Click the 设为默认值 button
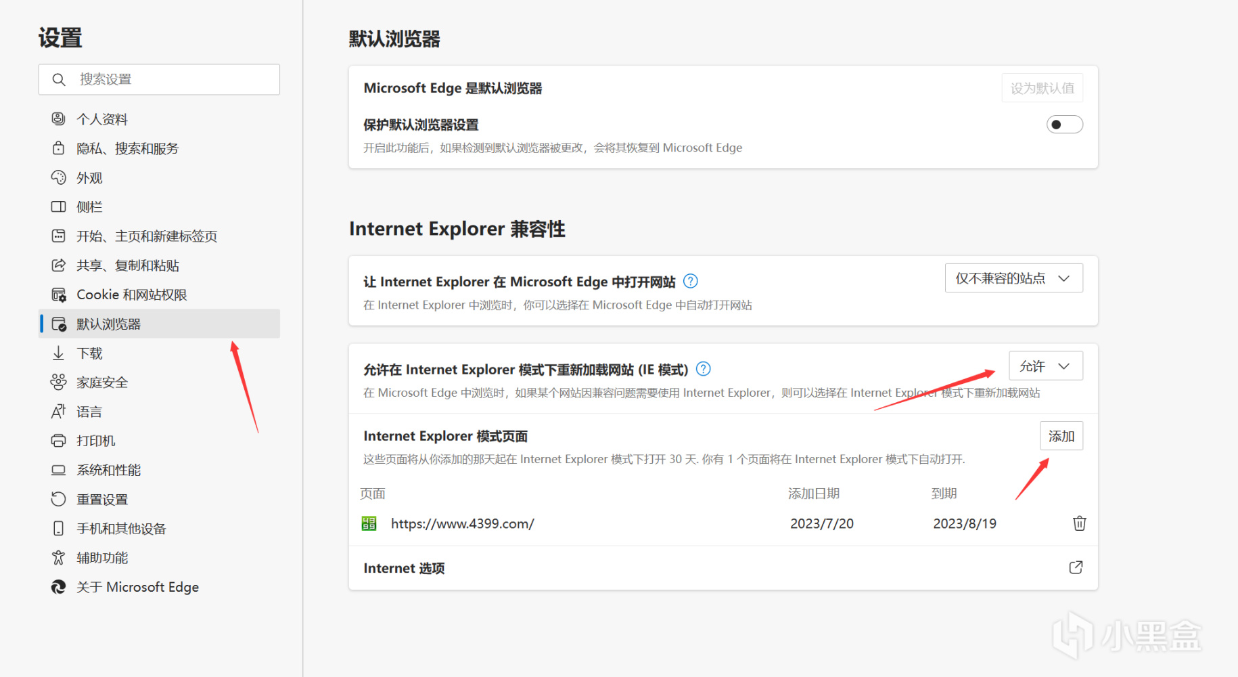 click(1042, 88)
